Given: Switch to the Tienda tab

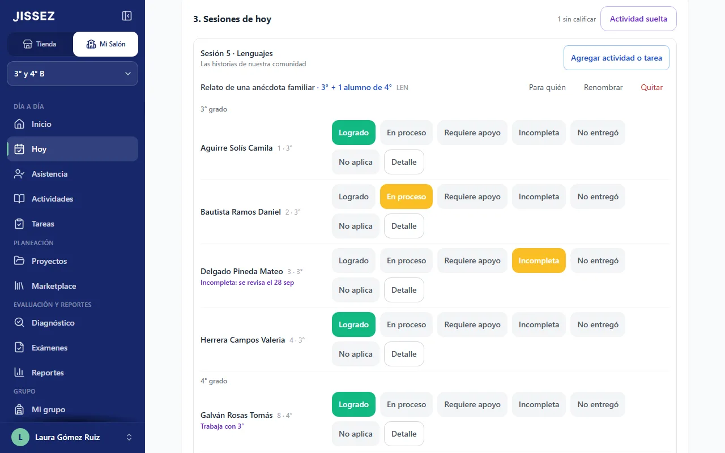Looking at the screenshot, I should click(x=40, y=44).
